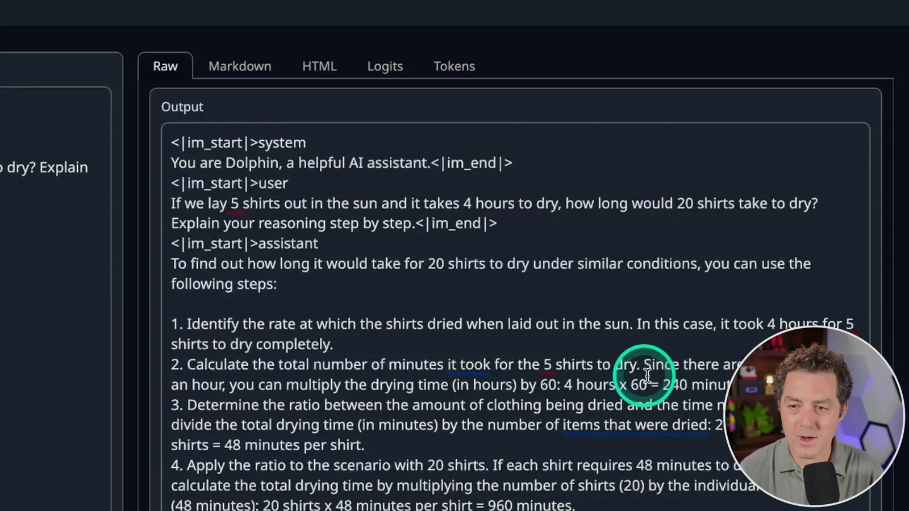Click 'shirts = 48 minutes per shirt.' text
This screenshot has width=909, height=511.
click(x=268, y=445)
